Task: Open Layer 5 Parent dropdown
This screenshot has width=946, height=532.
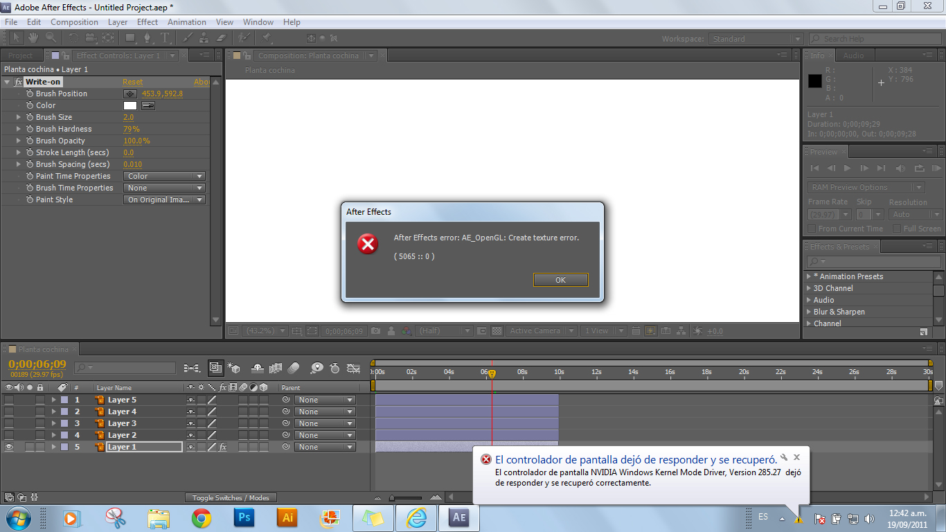Action: (x=325, y=400)
